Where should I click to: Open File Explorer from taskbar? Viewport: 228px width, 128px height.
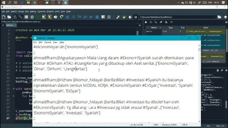pos(28,2)
